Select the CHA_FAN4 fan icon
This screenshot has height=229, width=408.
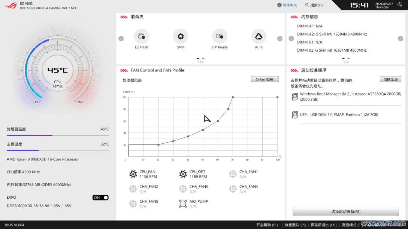[233, 189]
